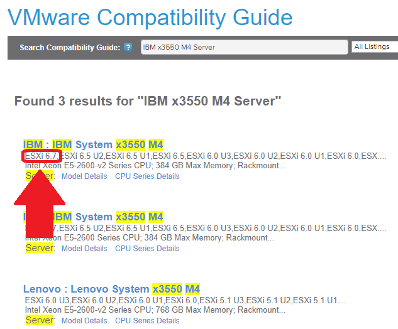Open the Lenovo System x3550 M4 result

(111, 289)
